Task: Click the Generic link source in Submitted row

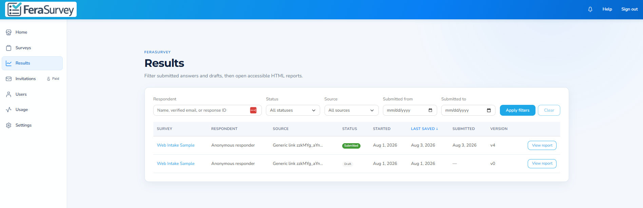Action: (x=298, y=145)
